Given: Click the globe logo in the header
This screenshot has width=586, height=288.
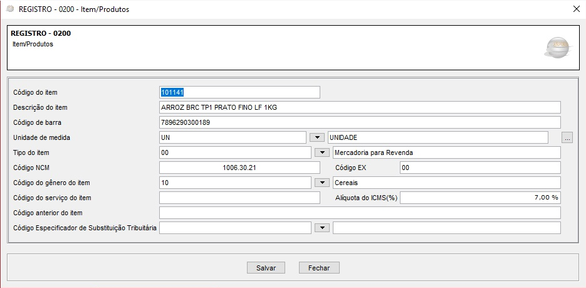Looking at the screenshot, I should [x=557, y=48].
